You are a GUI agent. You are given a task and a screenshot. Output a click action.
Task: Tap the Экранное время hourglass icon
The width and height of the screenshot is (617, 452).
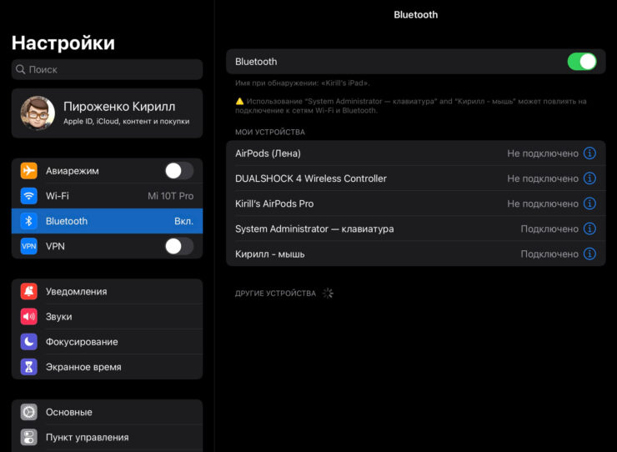(29, 367)
